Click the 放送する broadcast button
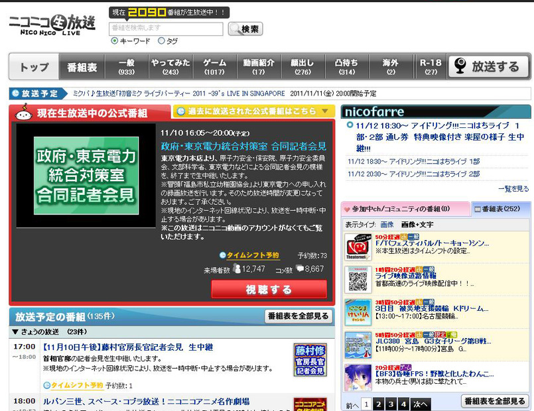Screen dimensions: 534x411 489,66
